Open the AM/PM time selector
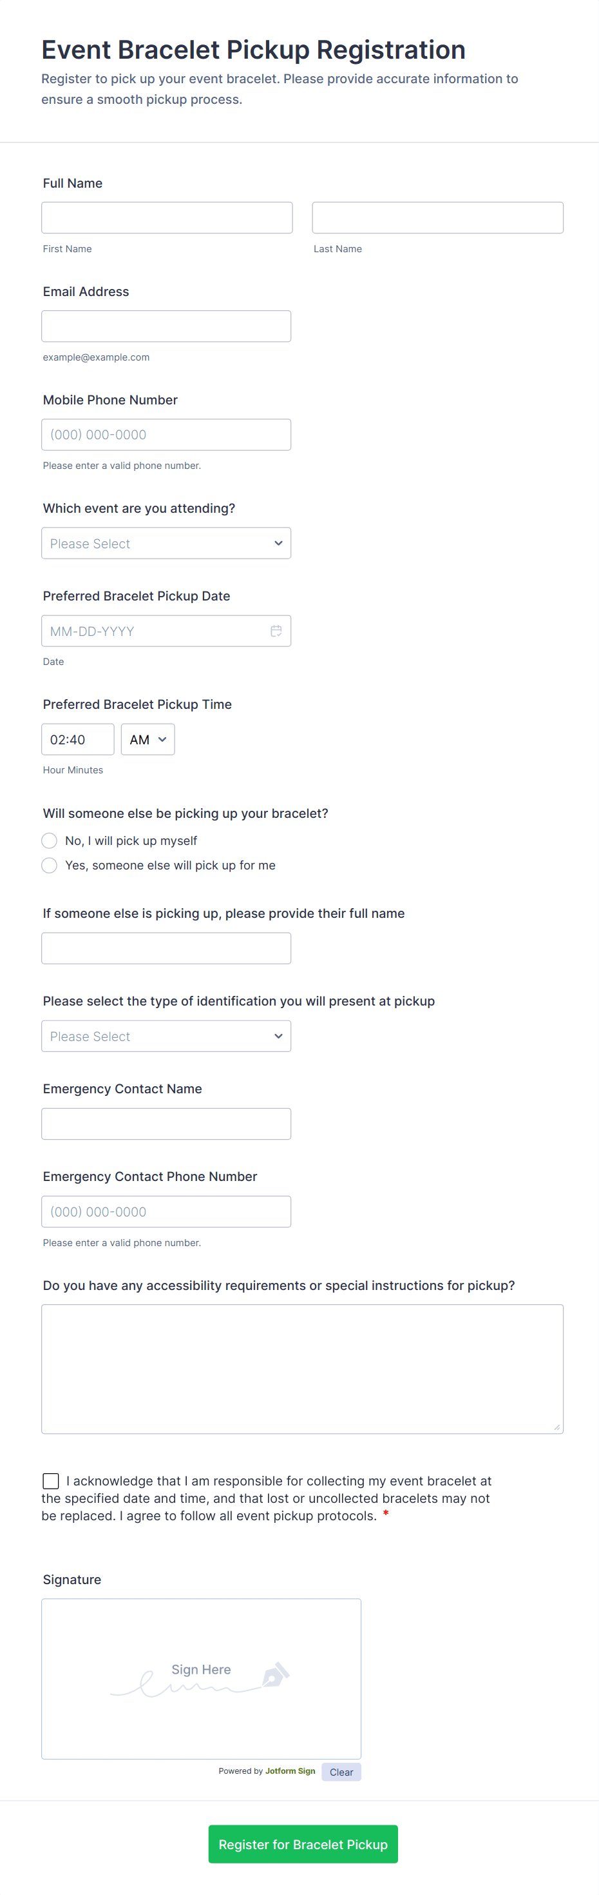The width and height of the screenshot is (599, 1895). (147, 739)
